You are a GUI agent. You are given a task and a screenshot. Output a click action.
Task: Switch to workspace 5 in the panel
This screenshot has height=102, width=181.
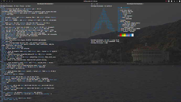pos(12,1)
